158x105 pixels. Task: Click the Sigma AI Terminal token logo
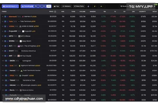click(19, 66)
